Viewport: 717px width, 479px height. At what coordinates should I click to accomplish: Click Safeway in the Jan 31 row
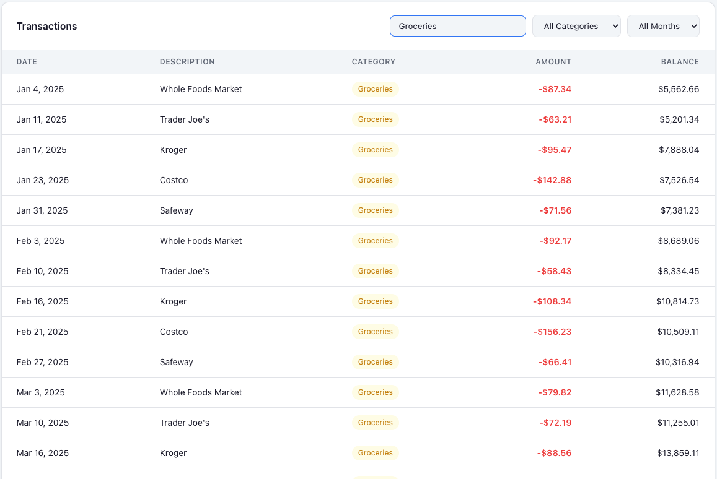[x=177, y=210]
